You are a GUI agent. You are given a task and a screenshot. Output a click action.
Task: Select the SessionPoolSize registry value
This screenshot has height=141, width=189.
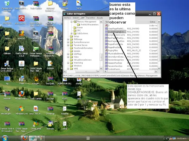[115, 63]
